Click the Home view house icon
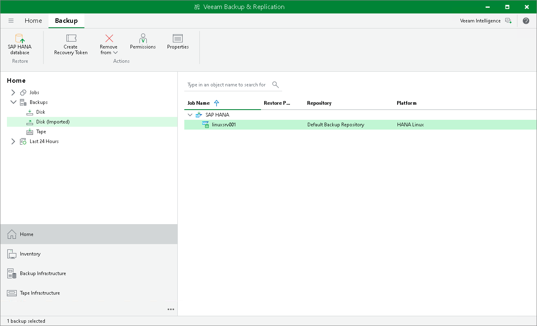This screenshot has height=326, width=537. tap(12, 234)
